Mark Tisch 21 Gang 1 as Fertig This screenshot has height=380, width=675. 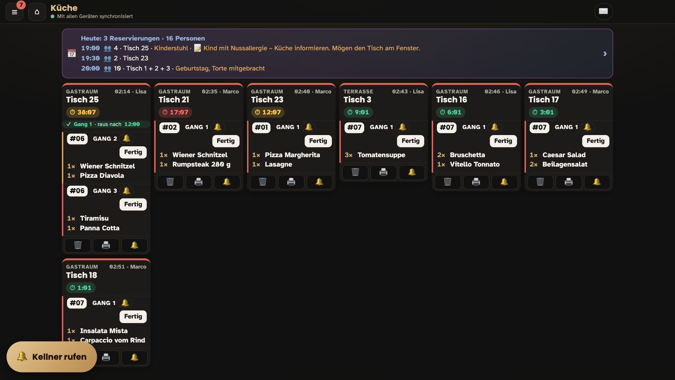pyautogui.click(x=226, y=141)
